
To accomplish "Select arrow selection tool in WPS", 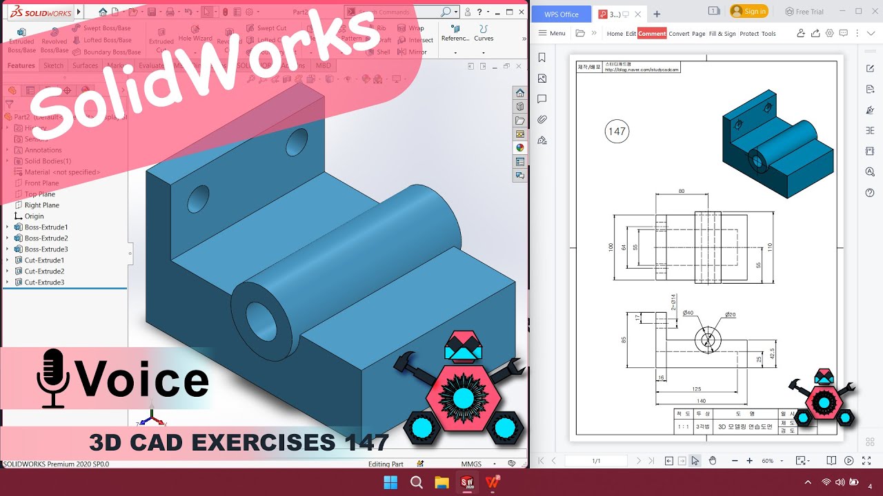I will [x=695, y=460].
